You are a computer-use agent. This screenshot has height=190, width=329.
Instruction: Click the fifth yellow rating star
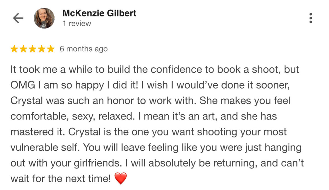[50, 49]
